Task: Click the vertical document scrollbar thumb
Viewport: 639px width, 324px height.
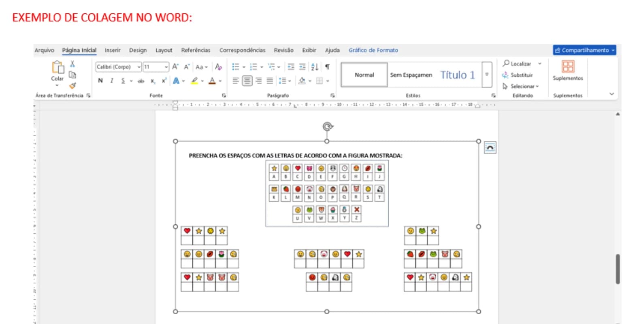Action: pyautogui.click(x=618, y=269)
